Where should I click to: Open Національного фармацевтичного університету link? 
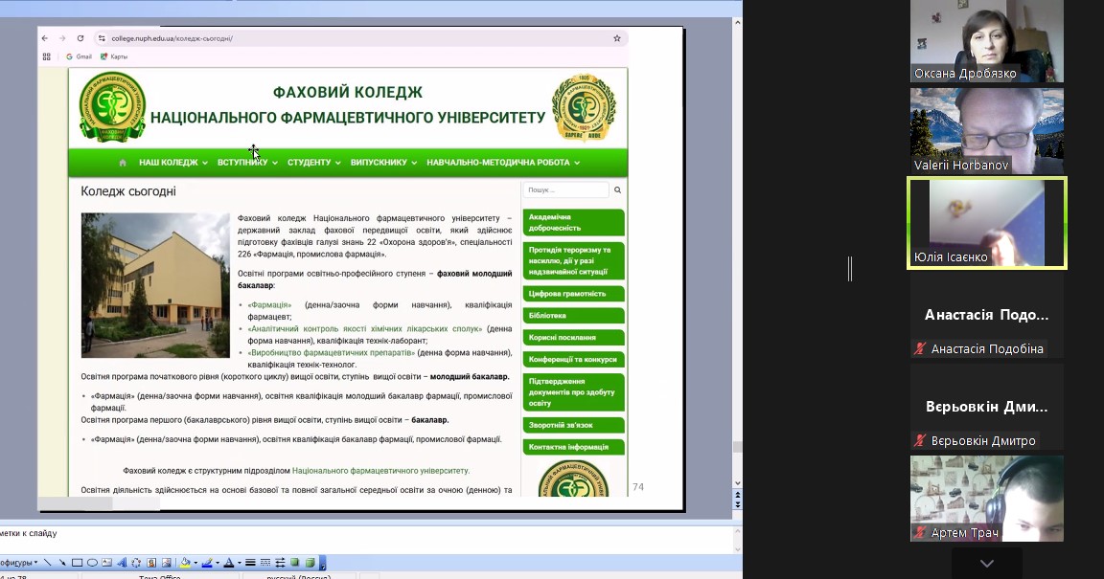point(380,471)
